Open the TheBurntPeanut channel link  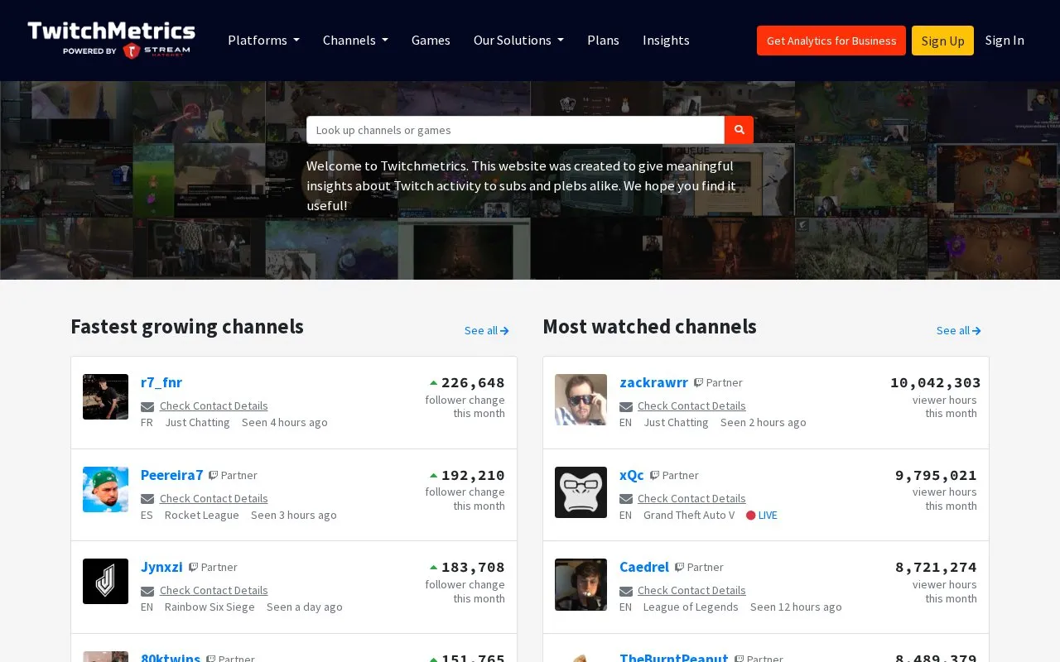(x=673, y=657)
